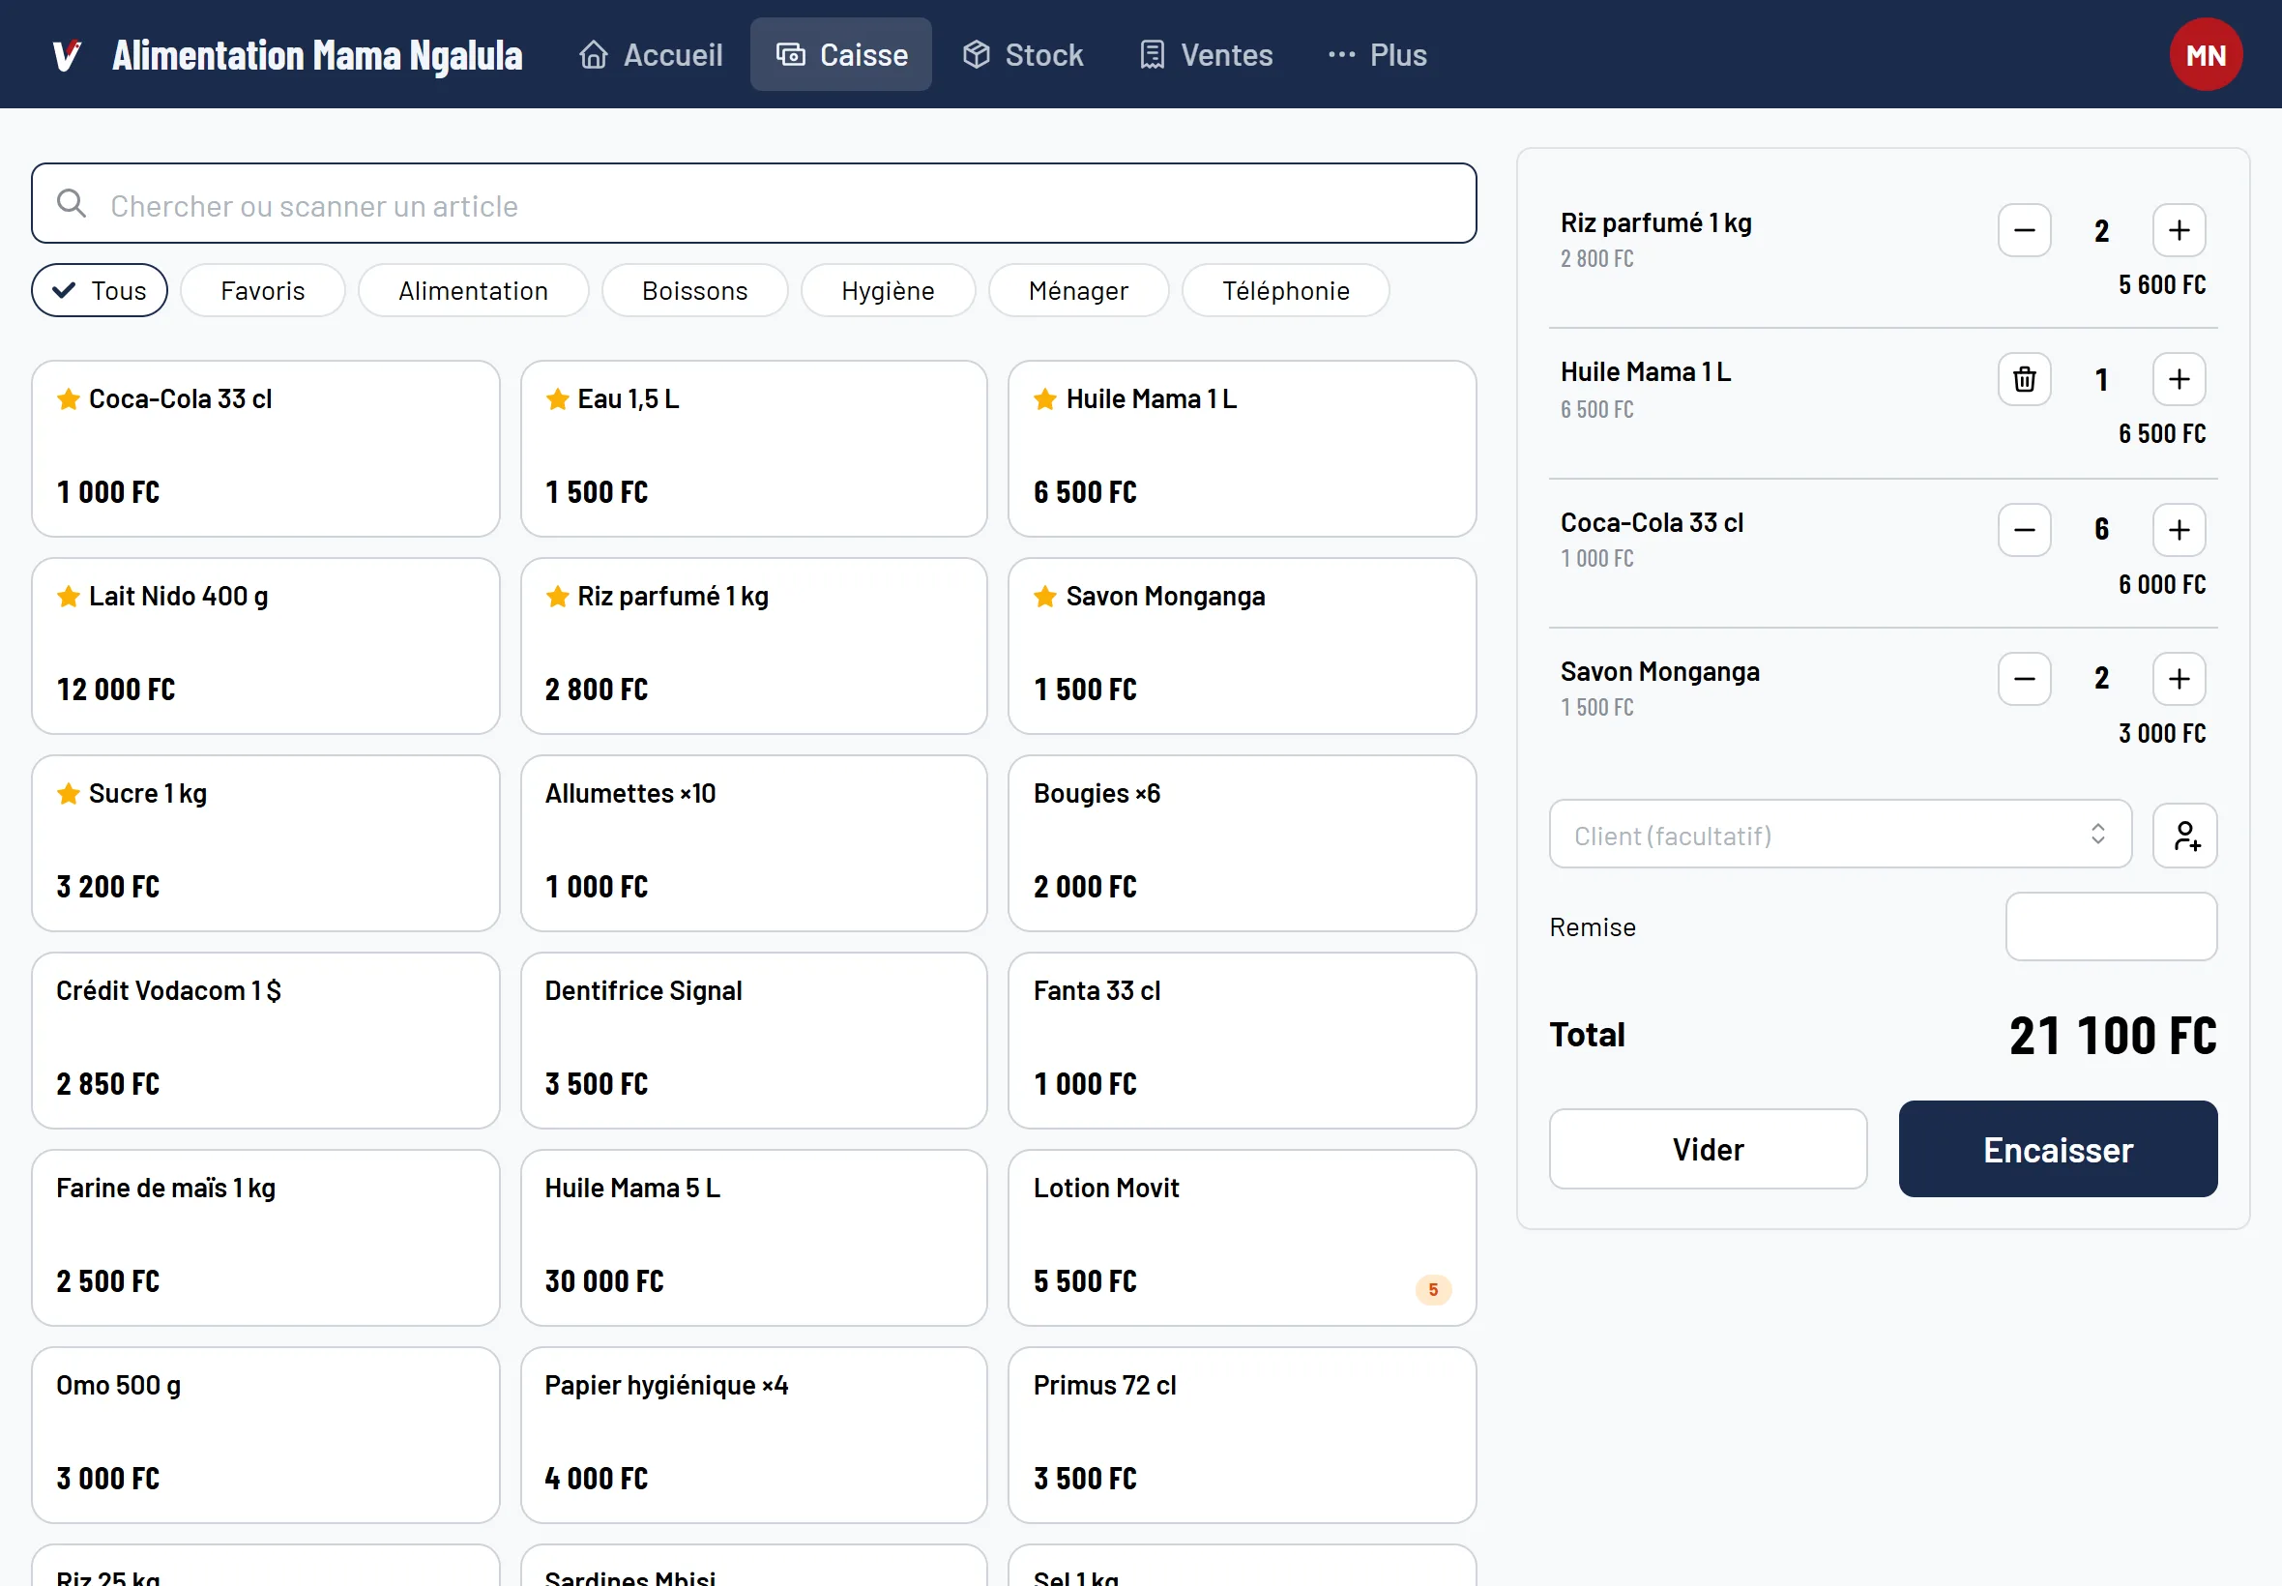Decrease Coca-Cola 33 cl quantity in cart
This screenshot has width=2282, height=1586.
(2025, 530)
